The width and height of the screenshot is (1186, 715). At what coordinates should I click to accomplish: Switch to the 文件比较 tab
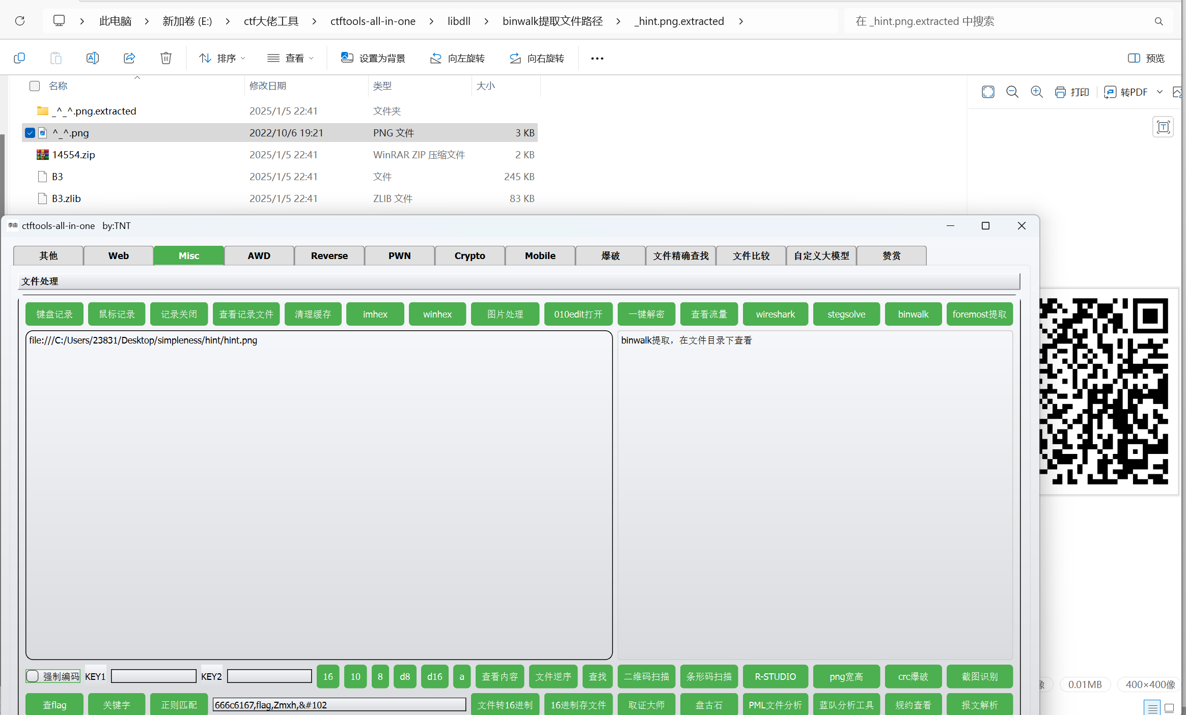[751, 255]
